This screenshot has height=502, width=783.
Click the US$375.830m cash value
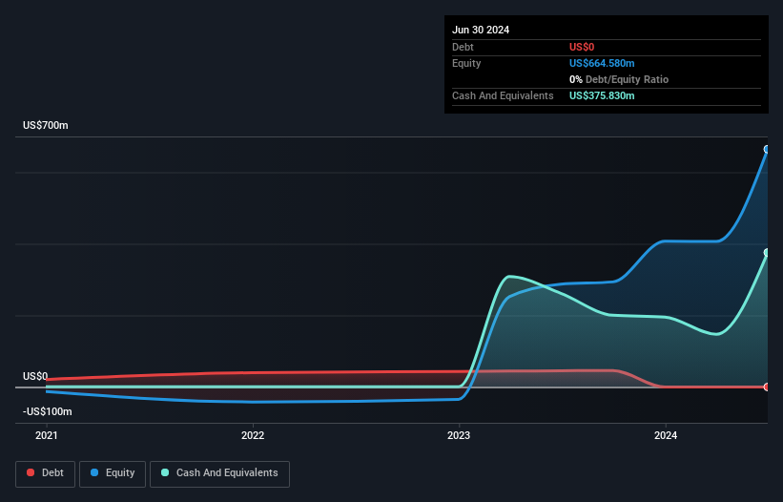pos(602,95)
